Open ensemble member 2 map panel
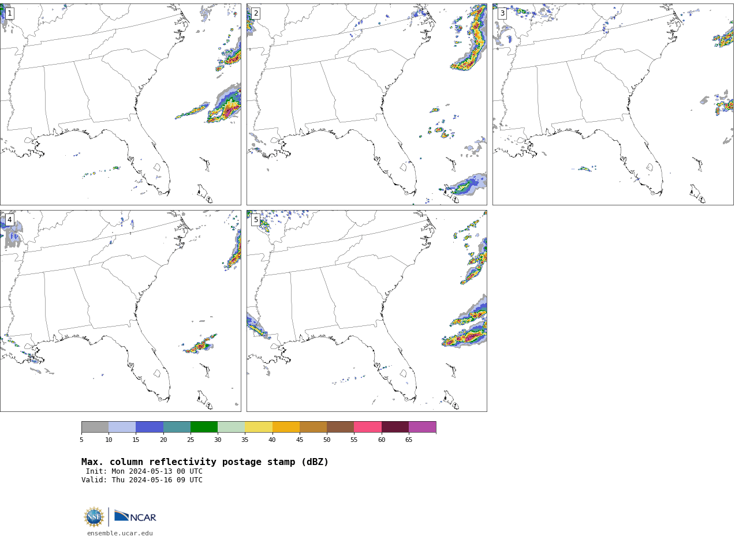Screen dimensions: 739x540 367,104
